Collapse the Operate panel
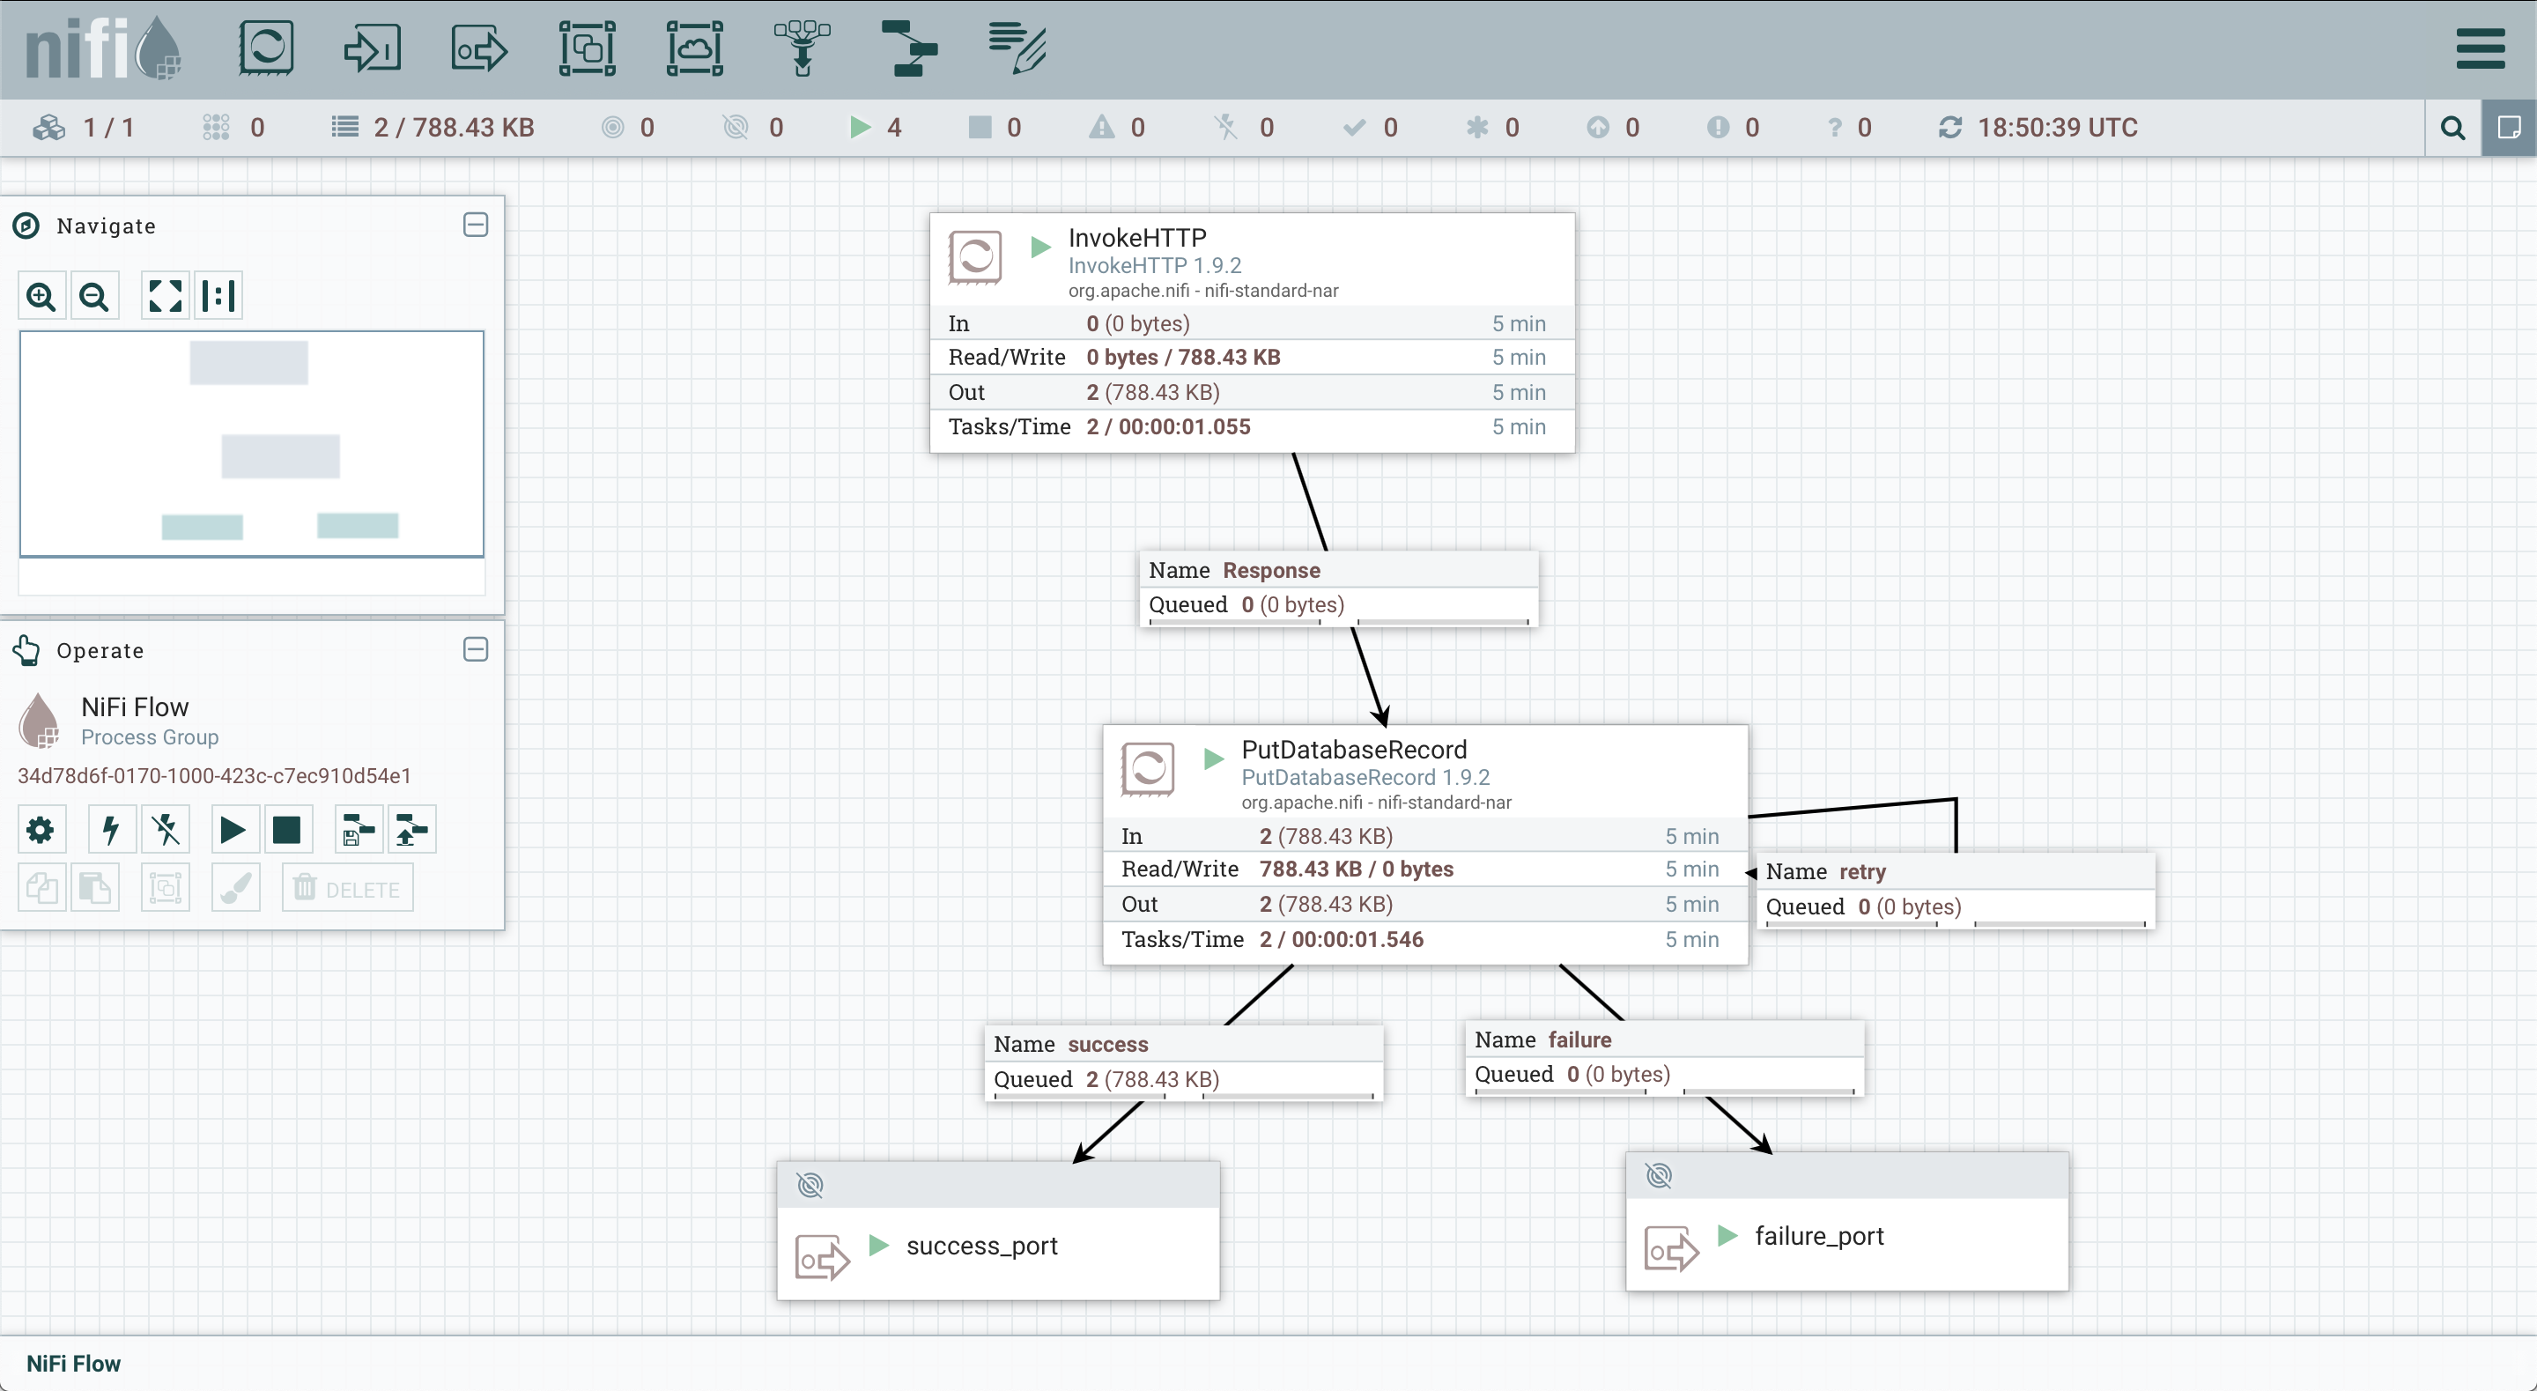The image size is (2537, 1391). [476, 649]
